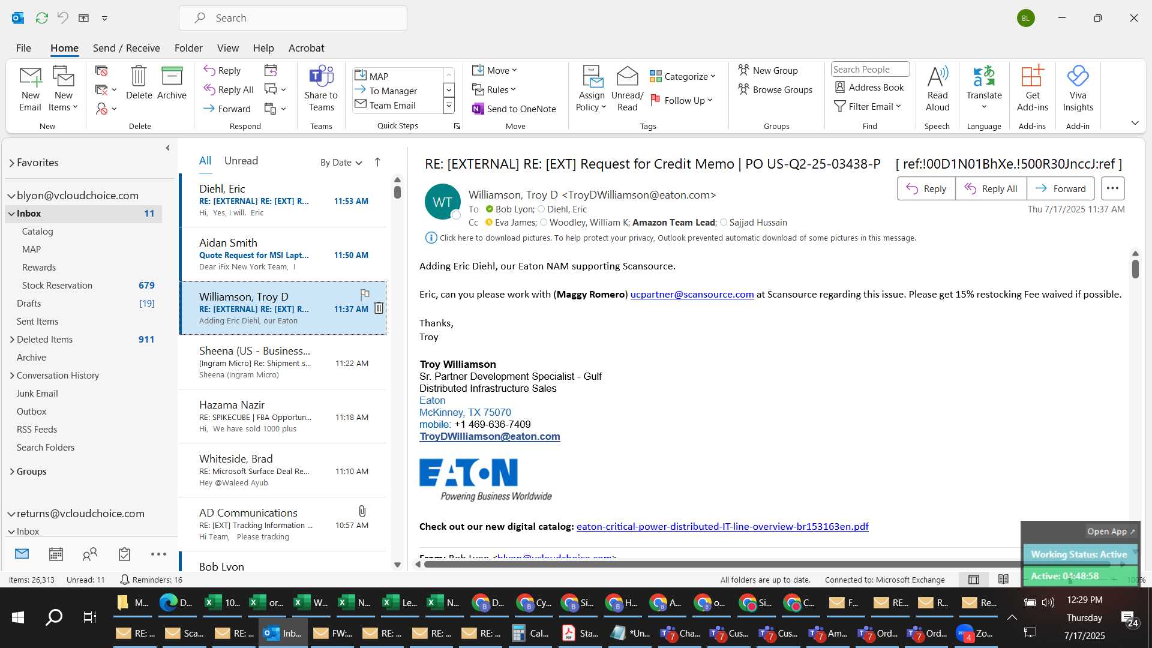Click the Read Aloud icon
The height and width of the screenshot is (648, 1152).
click(x=937, y=89)
